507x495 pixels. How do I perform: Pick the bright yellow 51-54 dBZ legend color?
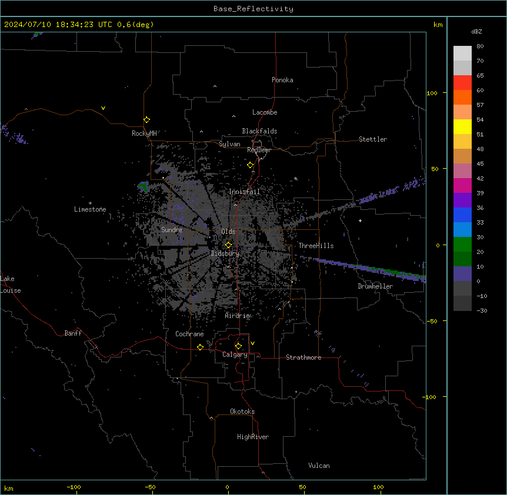coord(462,126)
